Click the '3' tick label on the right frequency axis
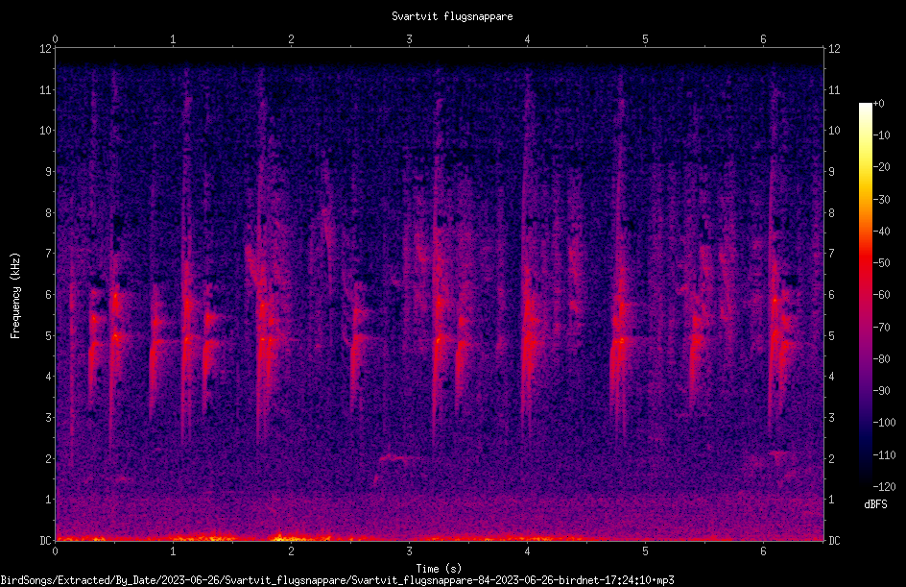Screen dimensions: 906x587 point(831,418)
